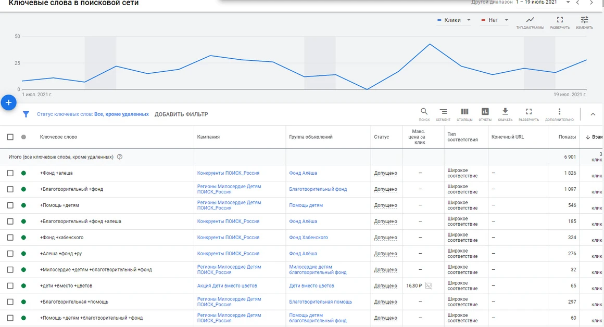The height and width of the screenshot is (327, 604).
Task: Check the box for +Фонд +алеша row
Action: 10,173
